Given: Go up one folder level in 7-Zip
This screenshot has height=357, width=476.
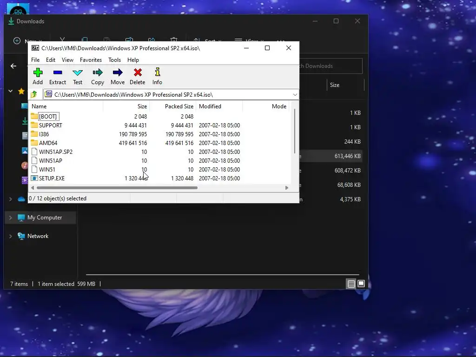Looking at the screenshot, I should 34,94.
